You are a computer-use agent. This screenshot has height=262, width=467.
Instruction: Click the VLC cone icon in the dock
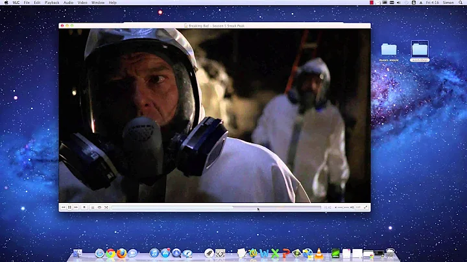[x=319, y=253]
